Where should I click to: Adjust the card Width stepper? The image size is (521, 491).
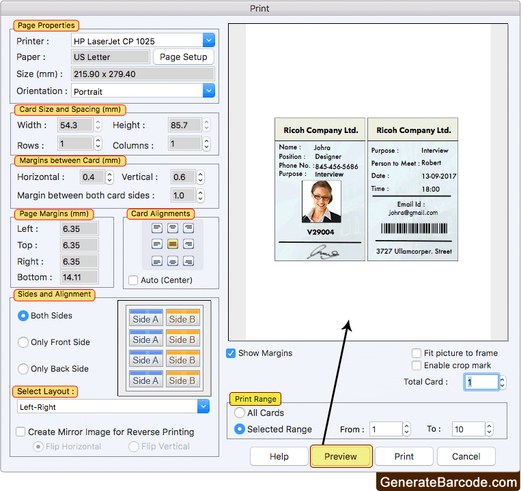coord(98,125)
